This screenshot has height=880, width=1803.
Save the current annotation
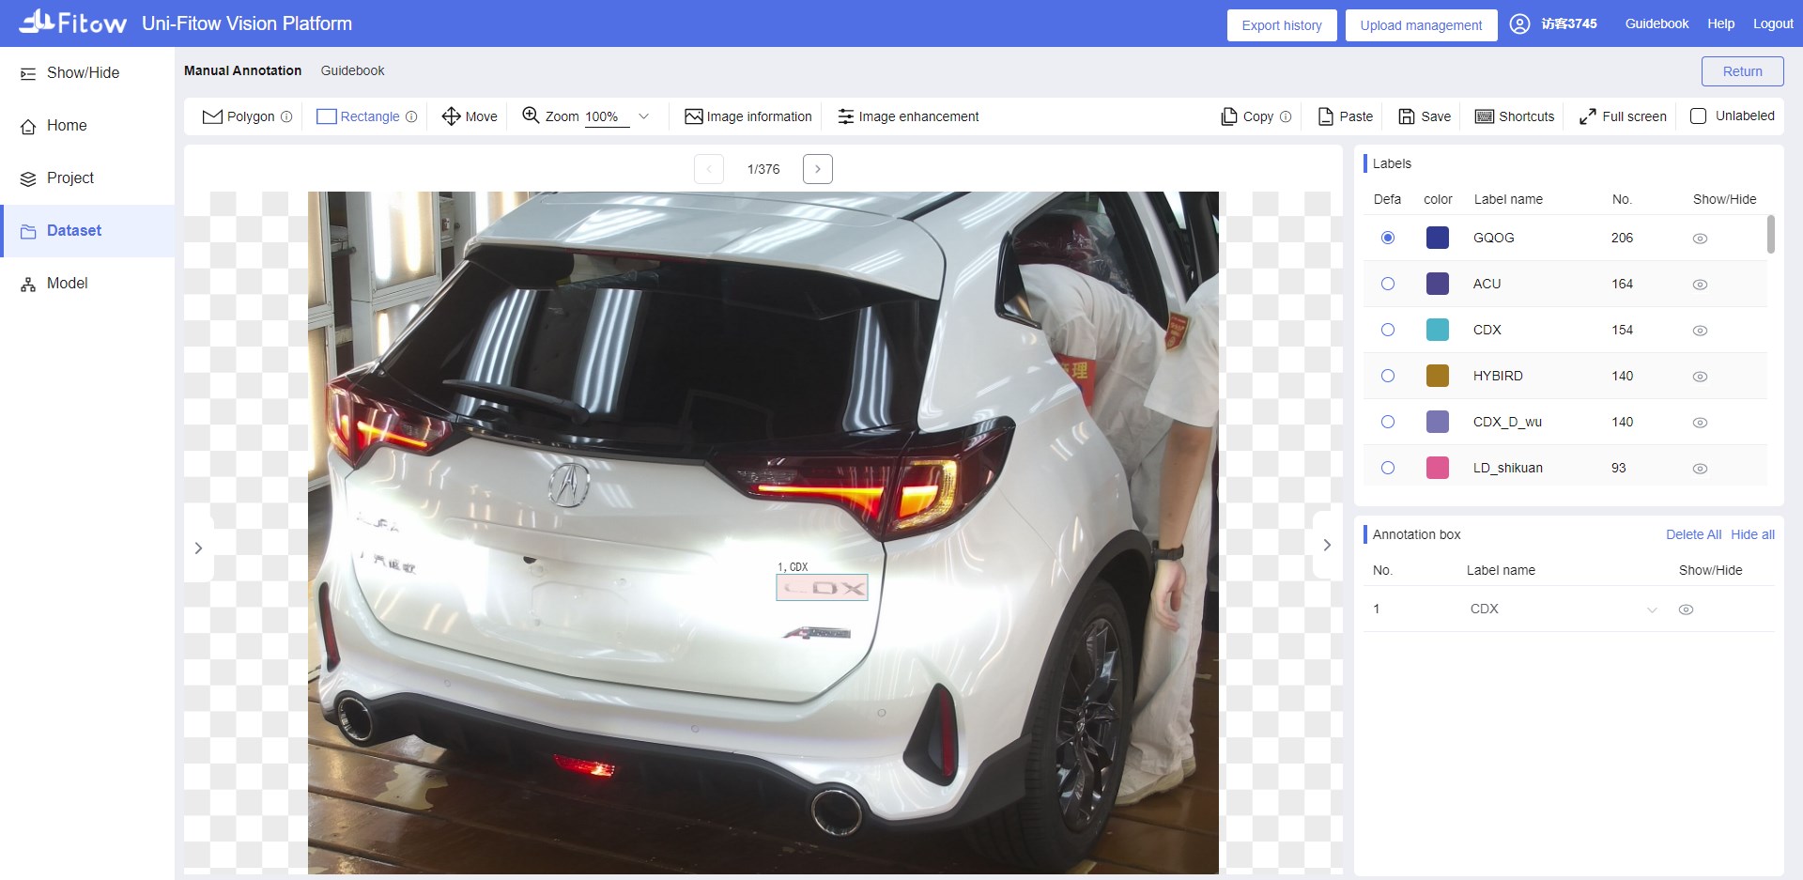(x=1425, y=116)
